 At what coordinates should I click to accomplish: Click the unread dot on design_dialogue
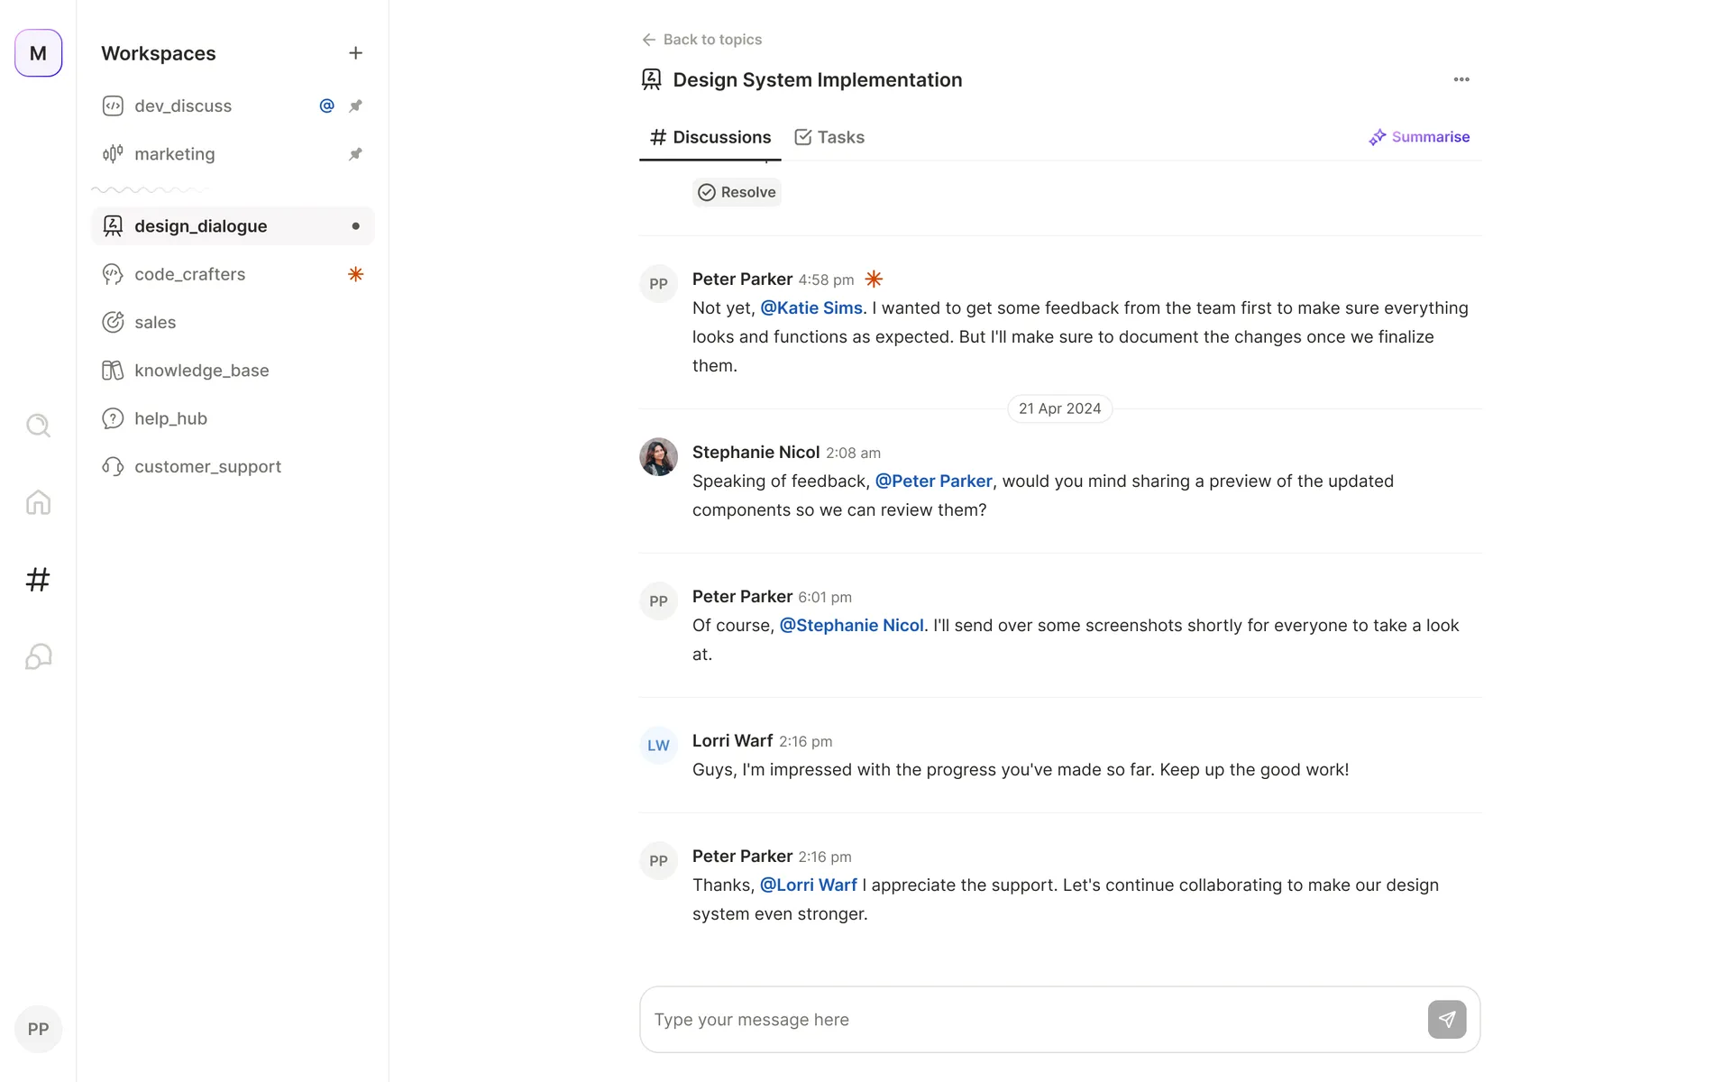[355, 226]
